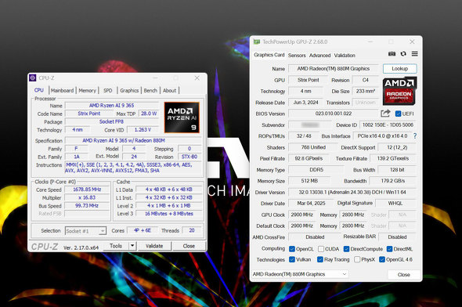The width and height of the screenshot is (462, 307).
Task: Toggle the PhysX checkbox
Action: click(x=357, y=259)
